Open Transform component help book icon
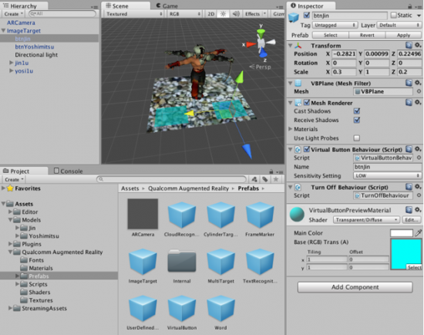 tap(409, 46)
